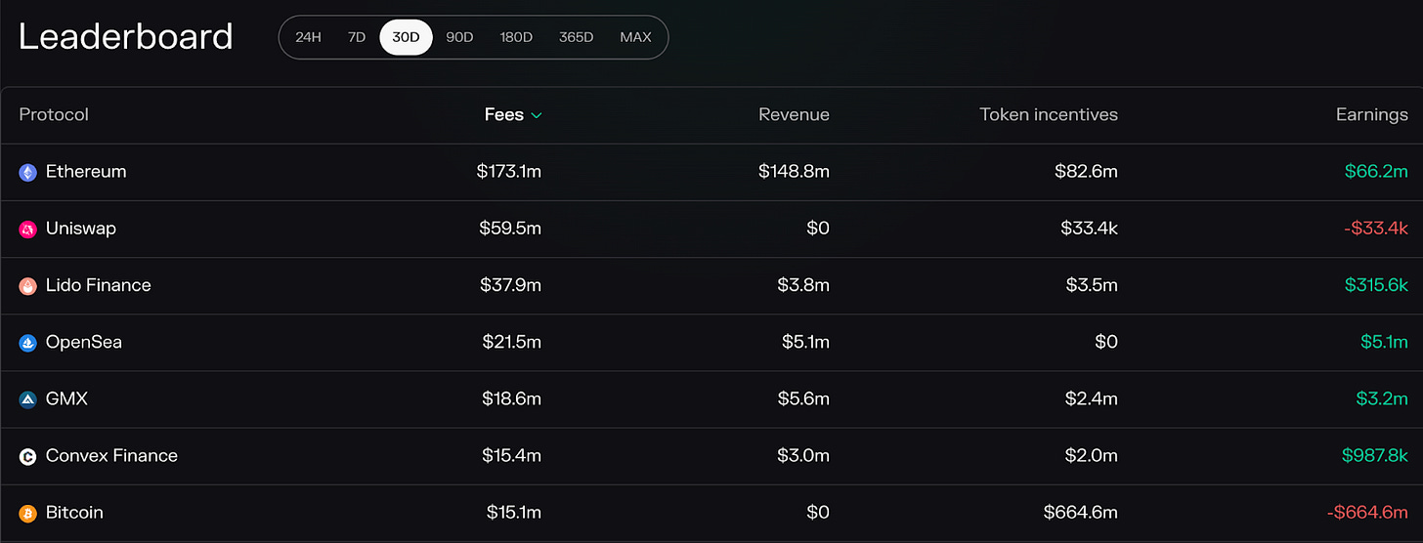This screenshot has width=1423, height=543.
Task: Click the Convex Finance logo icon
Action: tap(27, 456)
